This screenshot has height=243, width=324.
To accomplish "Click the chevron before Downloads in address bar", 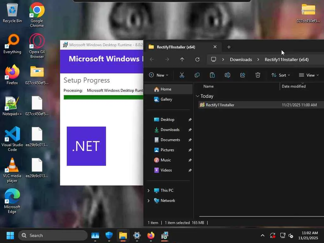I will coord(223,59).
